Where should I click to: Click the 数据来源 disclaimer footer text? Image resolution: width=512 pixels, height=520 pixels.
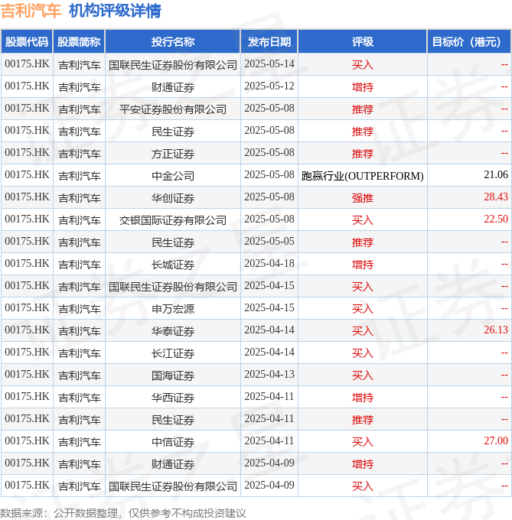123,513
